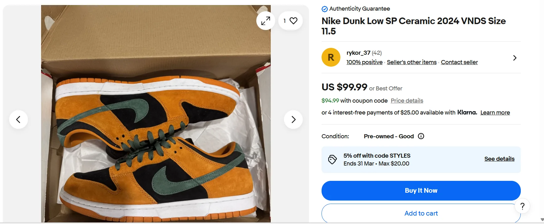Click Add to cart

421,213
